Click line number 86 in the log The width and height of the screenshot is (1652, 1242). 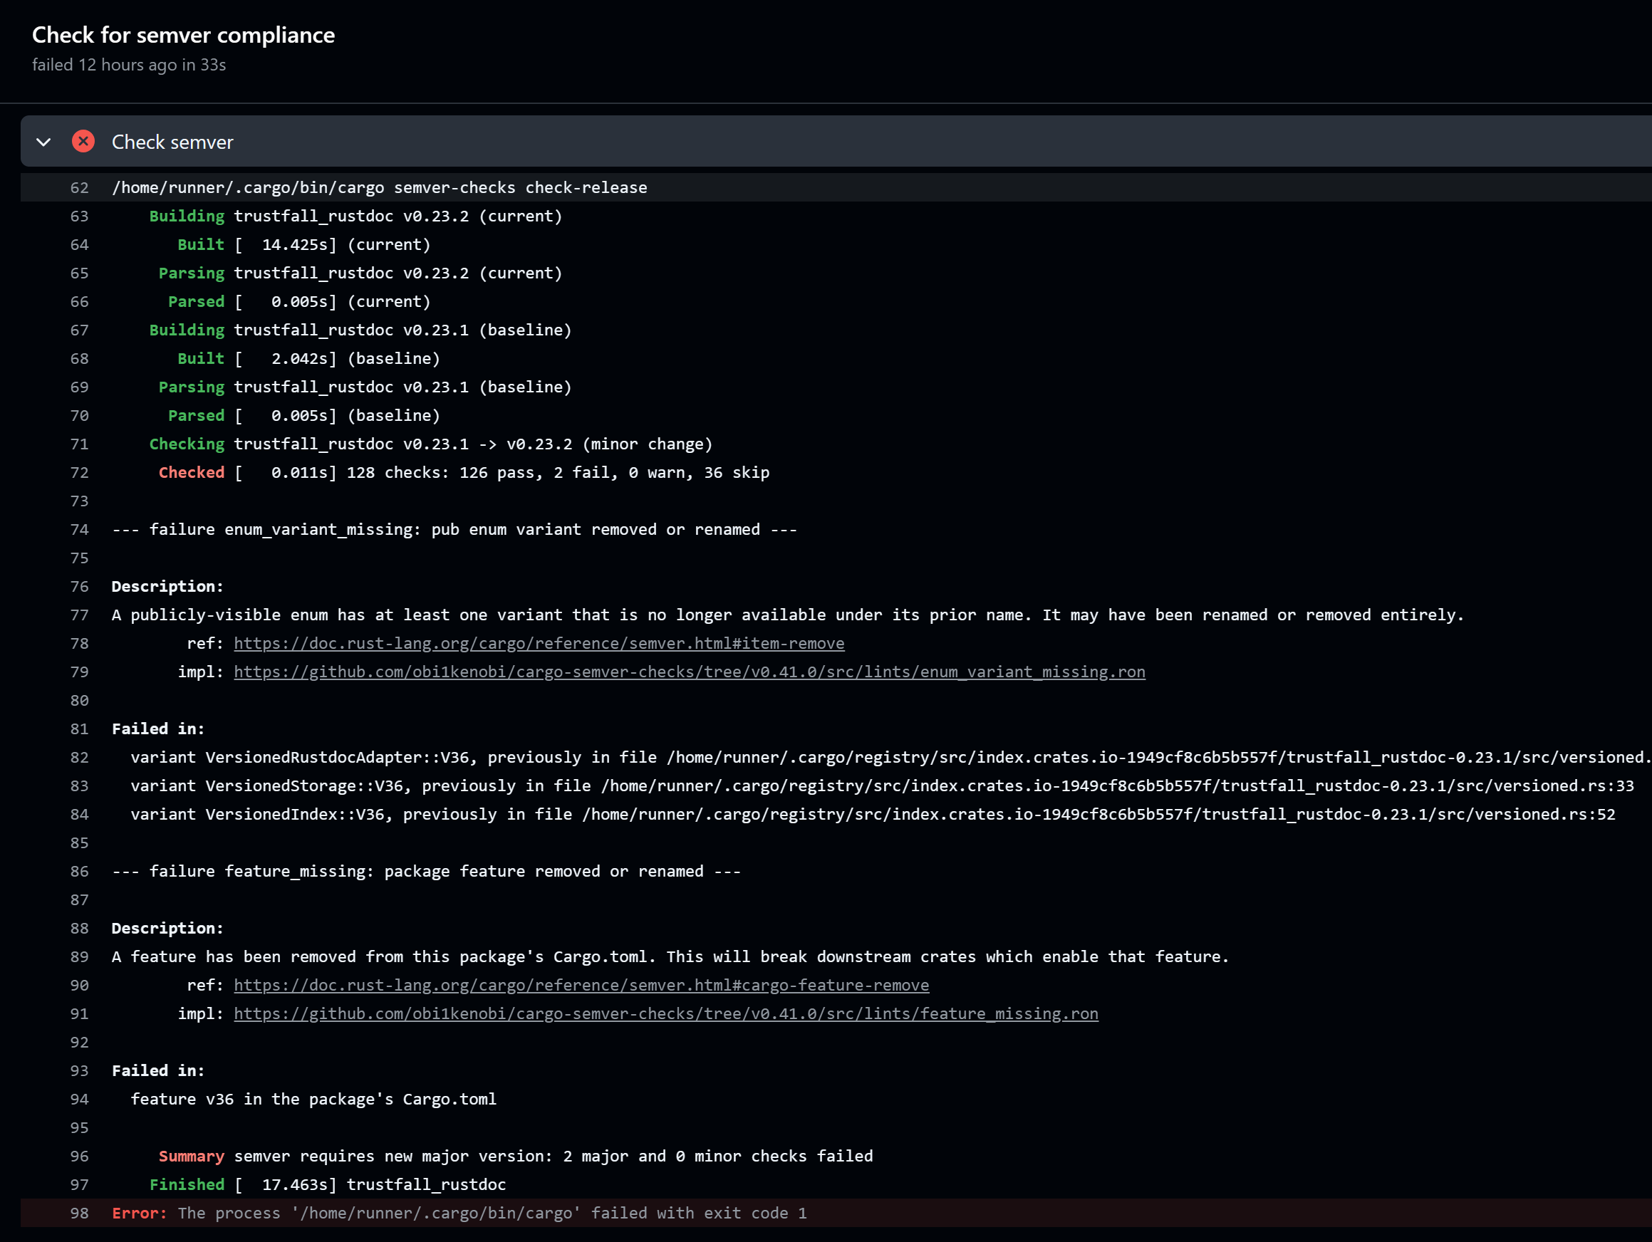tap(79, 872)
